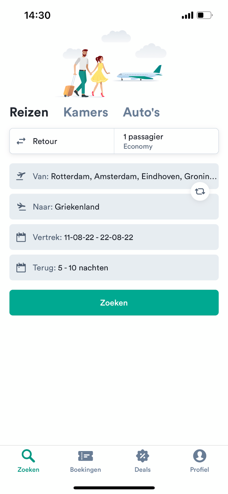The height and width of the screenshot is (494, 228).
Task: Open the Profiel person icon
Action: point(199,456)
